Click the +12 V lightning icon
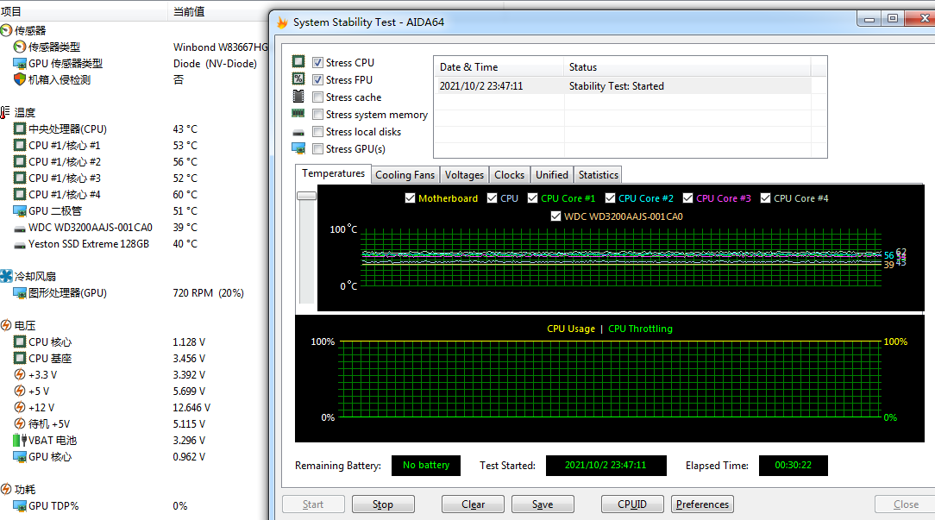 point(20,407)
